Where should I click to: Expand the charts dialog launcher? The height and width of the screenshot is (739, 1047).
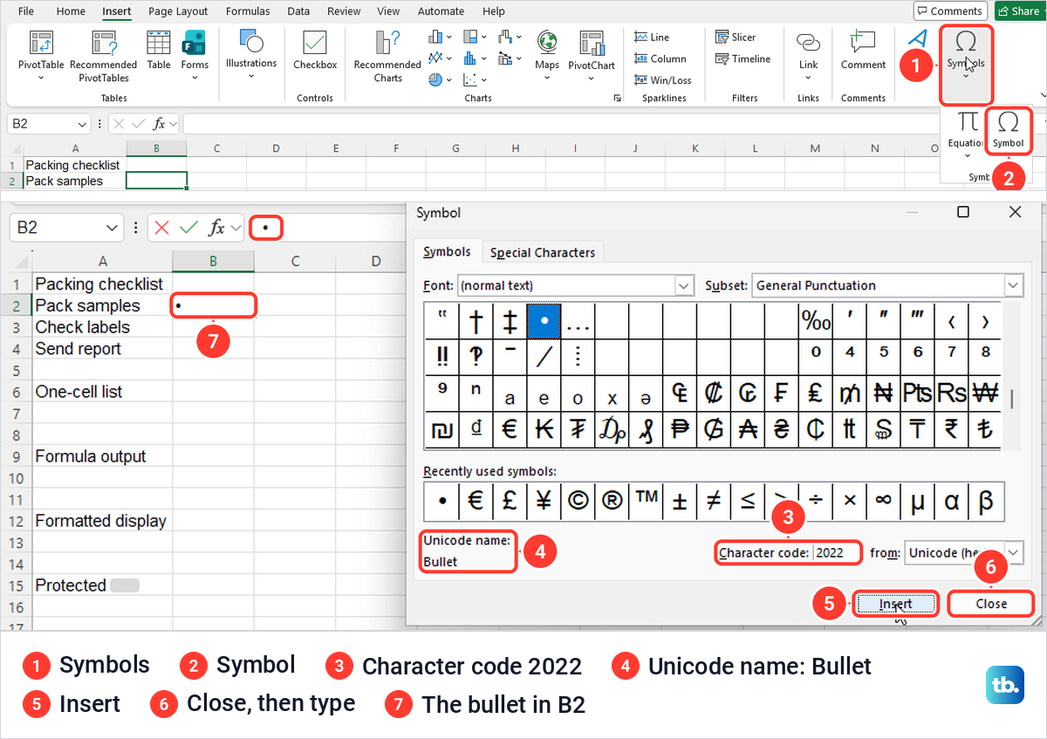[x=617, y=99]
